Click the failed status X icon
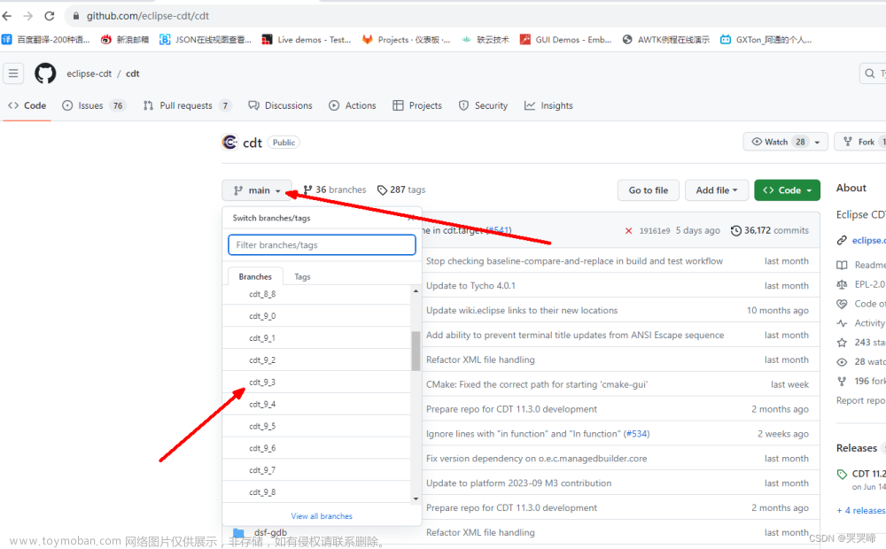Screen dimensions: 886x549 click(628, 230)
